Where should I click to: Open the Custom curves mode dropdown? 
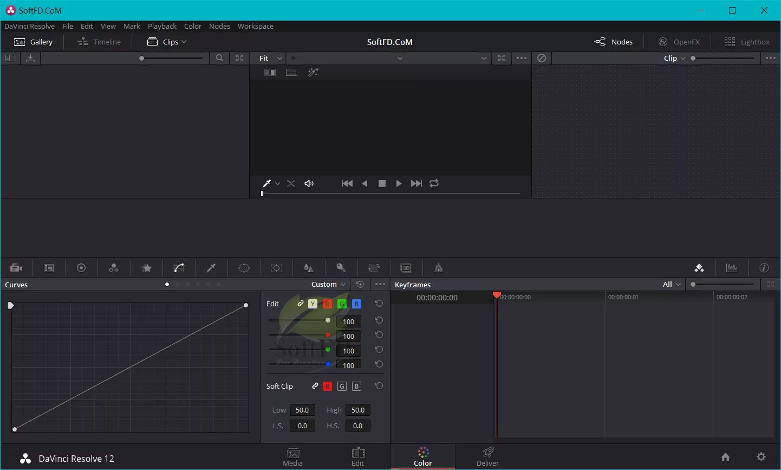tap(329, 284)
